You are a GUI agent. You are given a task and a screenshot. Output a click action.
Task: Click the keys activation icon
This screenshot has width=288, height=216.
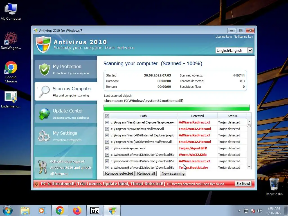click(42, 167)
